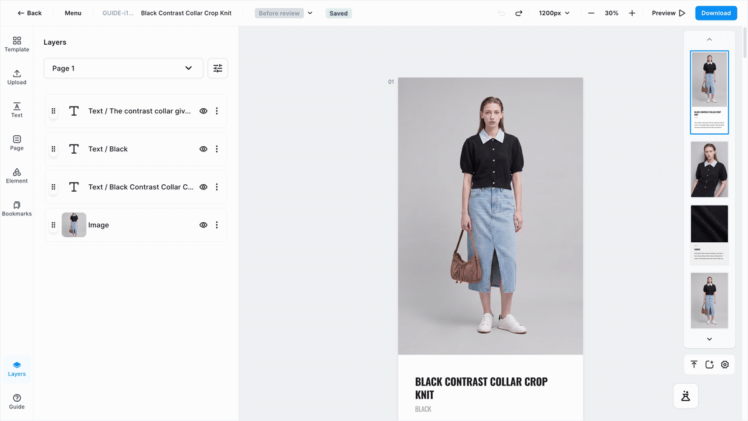The width and height of the screenshot is (748, 421).
Task: Click the Saved status badge
Action: coord(338,13)
